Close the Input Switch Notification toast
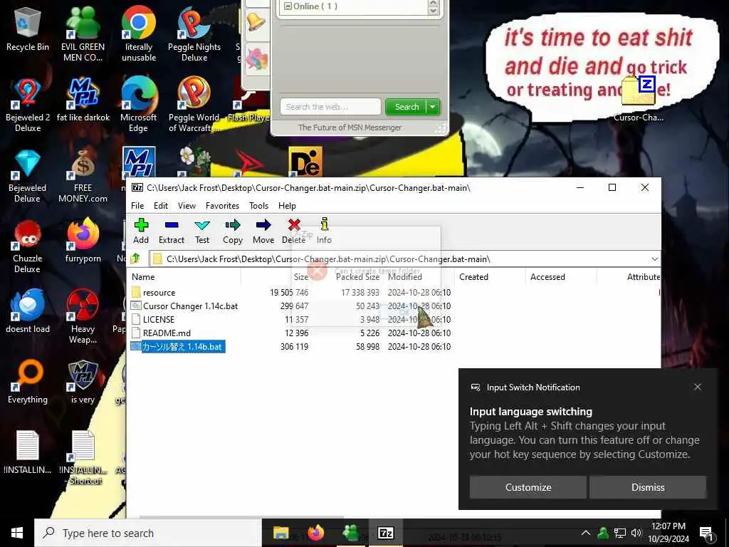 (698, 387)
